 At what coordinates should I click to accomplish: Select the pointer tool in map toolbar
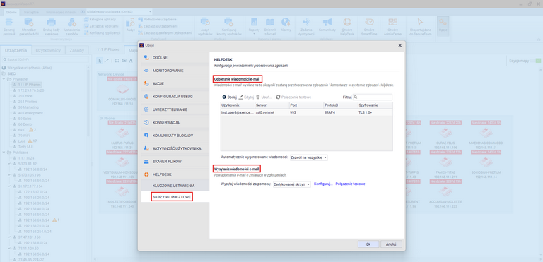click(x=100, y=61)
